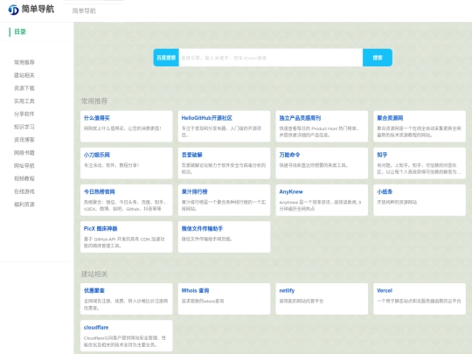Go to 常用推荐 in the sidebar

pyautogui.click(x=24, y=62)
